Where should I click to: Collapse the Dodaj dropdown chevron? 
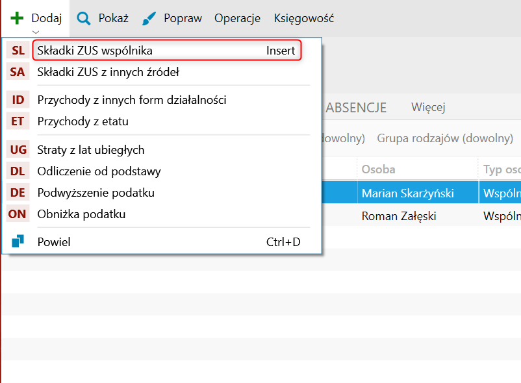click(36, 32)
